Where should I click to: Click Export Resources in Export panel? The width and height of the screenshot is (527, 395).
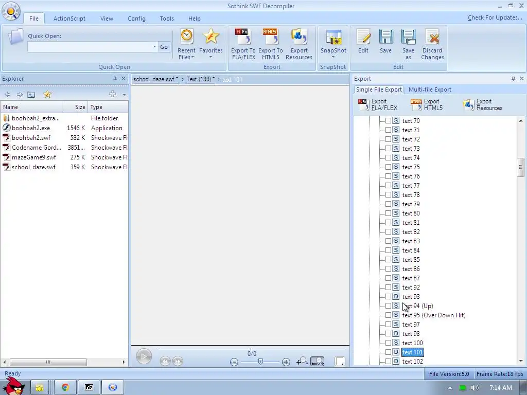(483, 105)
